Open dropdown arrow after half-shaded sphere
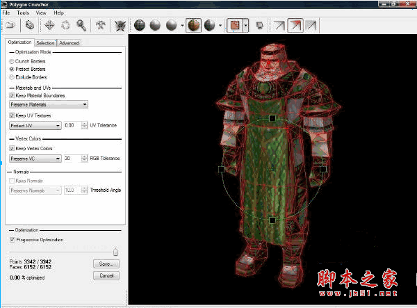This screenshot has width=417, height=308. [220, 26]
